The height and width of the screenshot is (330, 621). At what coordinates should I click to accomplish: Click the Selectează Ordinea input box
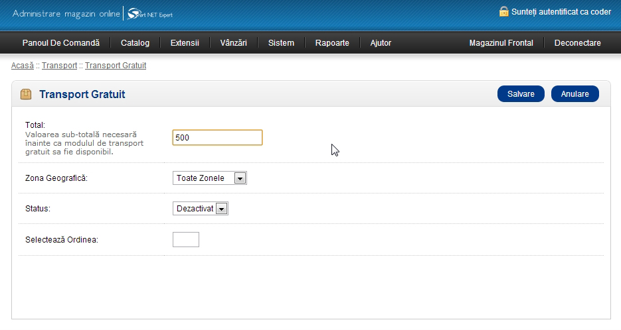point(186,239)
